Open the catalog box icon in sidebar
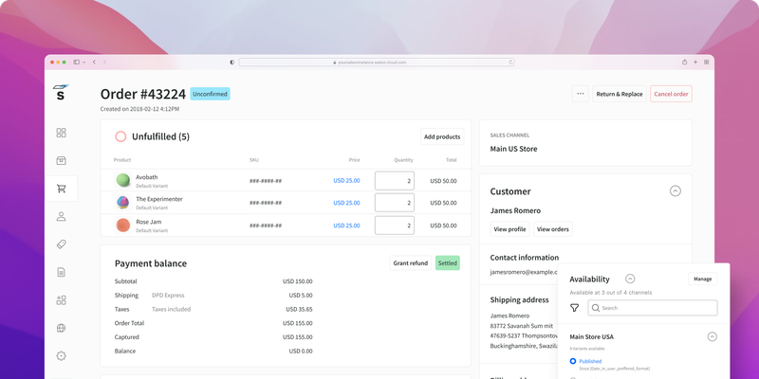 click(x=61, y=160)
